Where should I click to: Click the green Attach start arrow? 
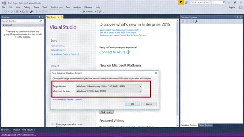(x=84, y=12)
